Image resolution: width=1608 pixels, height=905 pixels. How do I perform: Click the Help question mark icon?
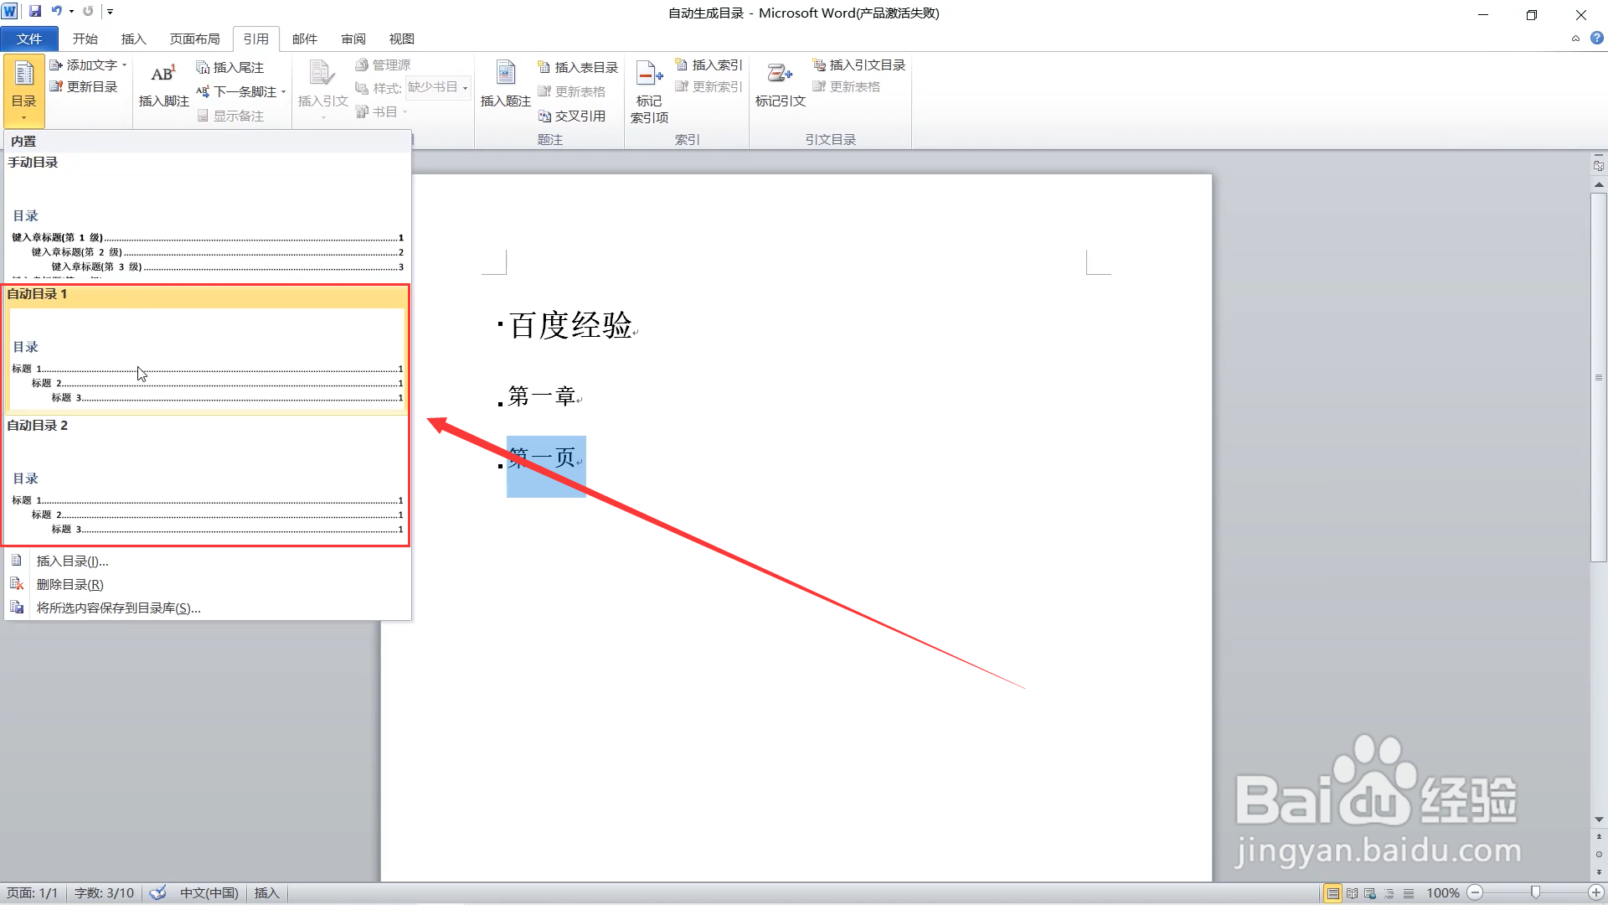(x=1596, y=39)
